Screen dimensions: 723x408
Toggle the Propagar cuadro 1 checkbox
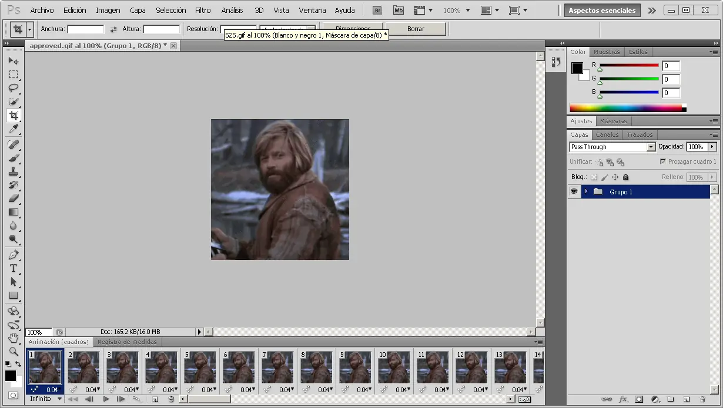(x=662, y=161)
